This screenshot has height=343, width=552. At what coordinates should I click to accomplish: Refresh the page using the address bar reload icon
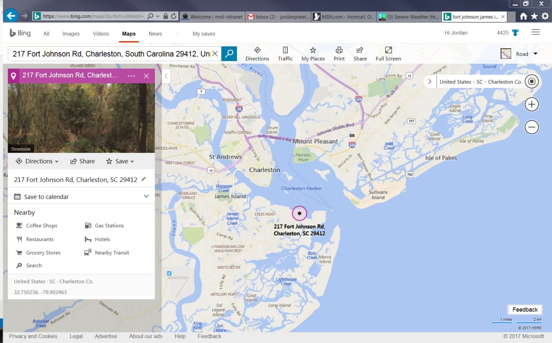click(174, 16)
